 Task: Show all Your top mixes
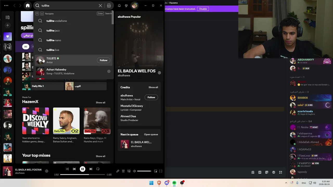point(100,156)
